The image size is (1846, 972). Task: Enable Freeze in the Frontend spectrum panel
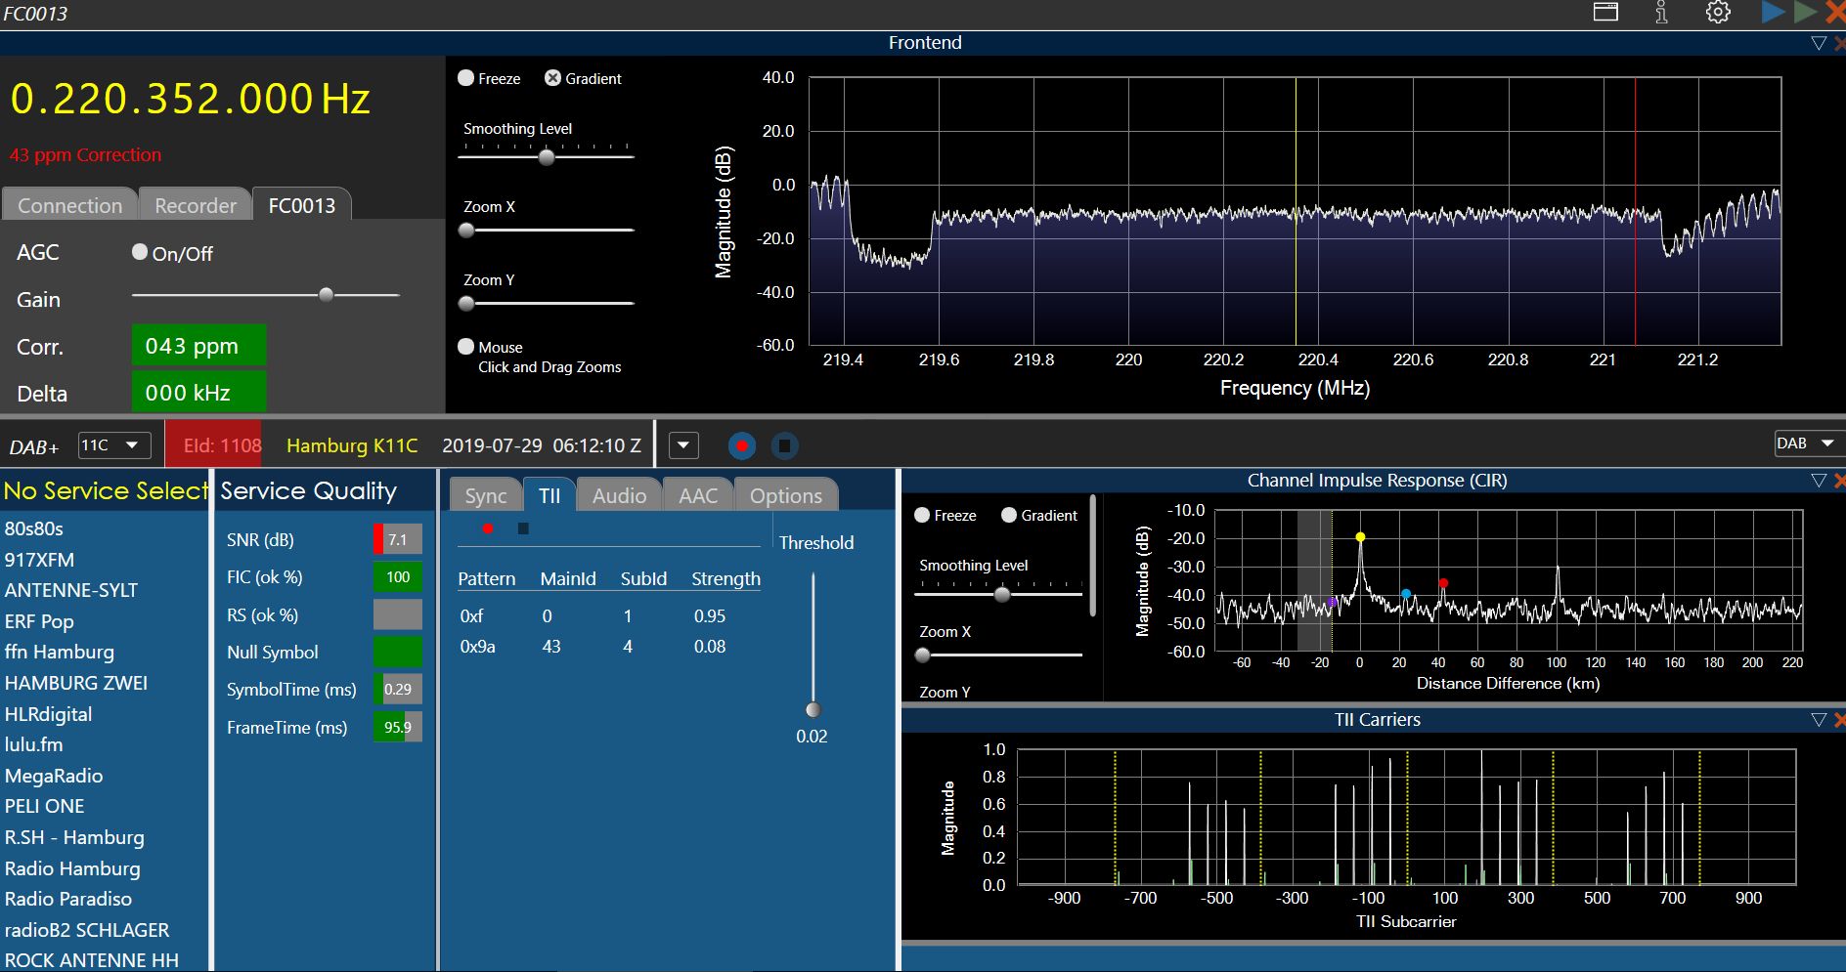[466, 78]
